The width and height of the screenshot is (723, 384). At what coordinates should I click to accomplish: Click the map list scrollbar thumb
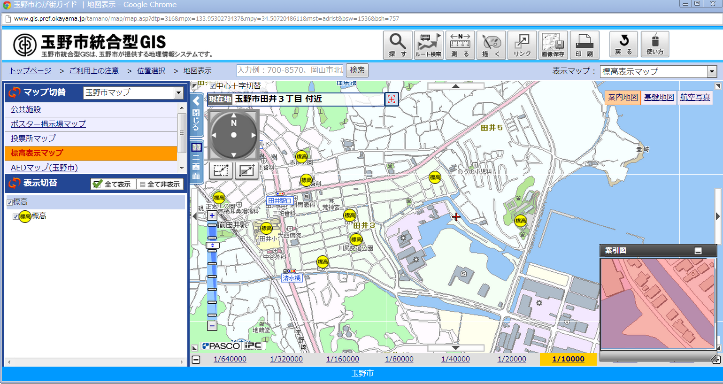pos(182,133)
